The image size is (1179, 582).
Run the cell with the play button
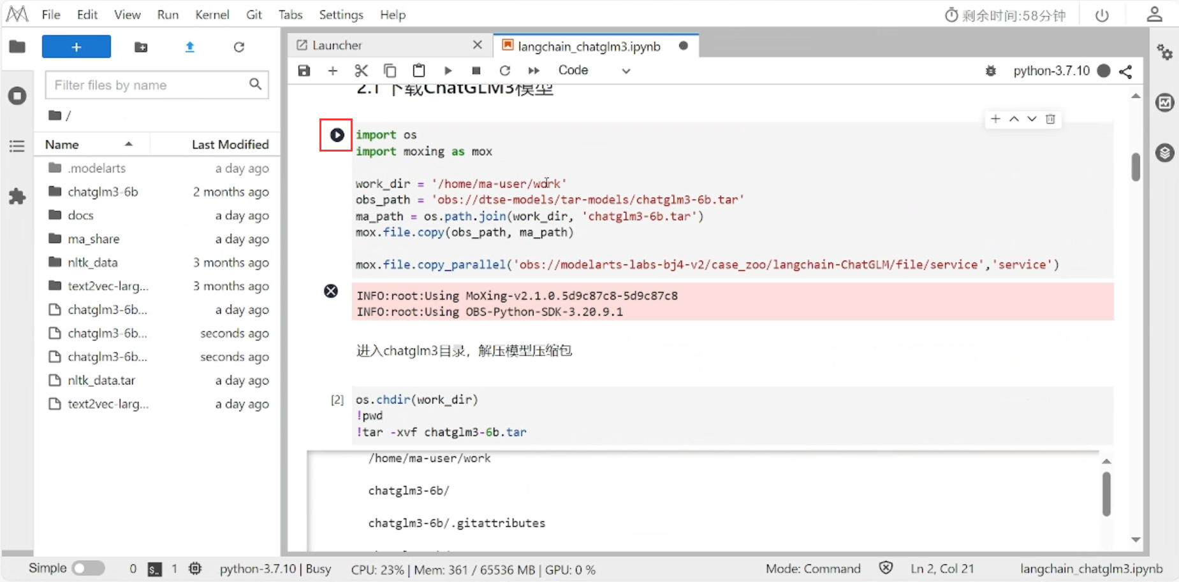[x=337, y=135]
